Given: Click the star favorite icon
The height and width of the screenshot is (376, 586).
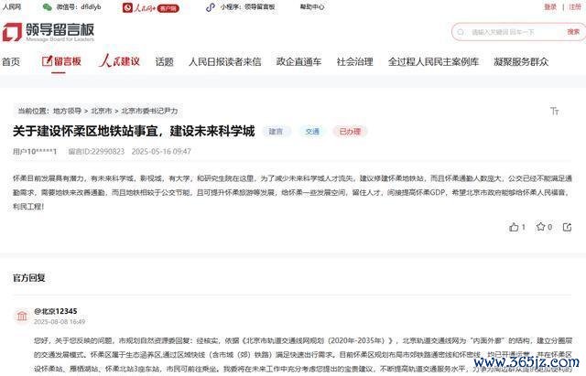Looking at the screenshot, I should 539,227.
